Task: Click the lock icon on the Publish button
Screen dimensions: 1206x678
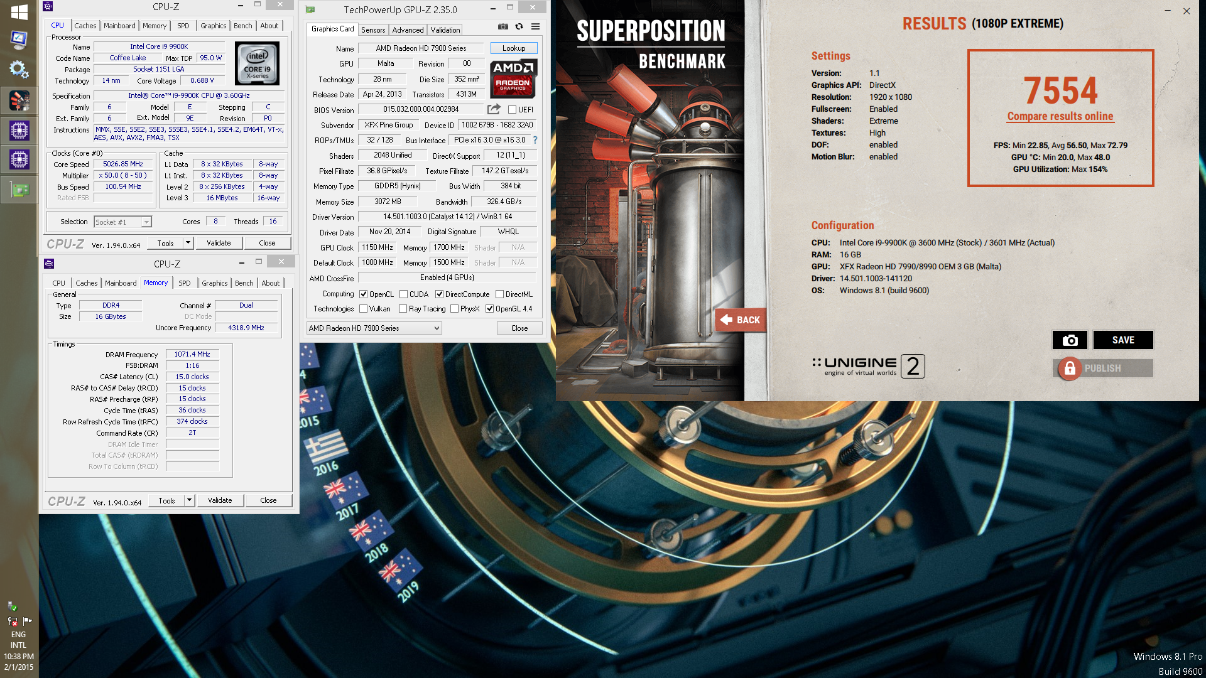Action: point(1070,369)
